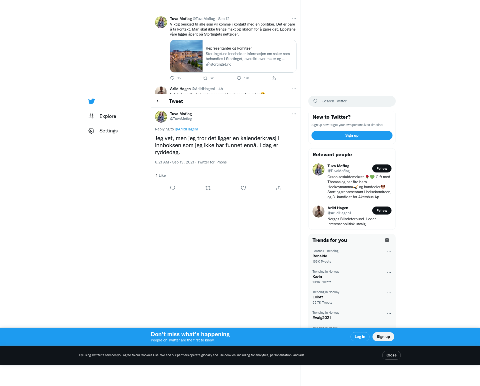The width and height of the screenshot is (480, 386).
Task: Close the cookies notice
Action: [x=391, y=355]
